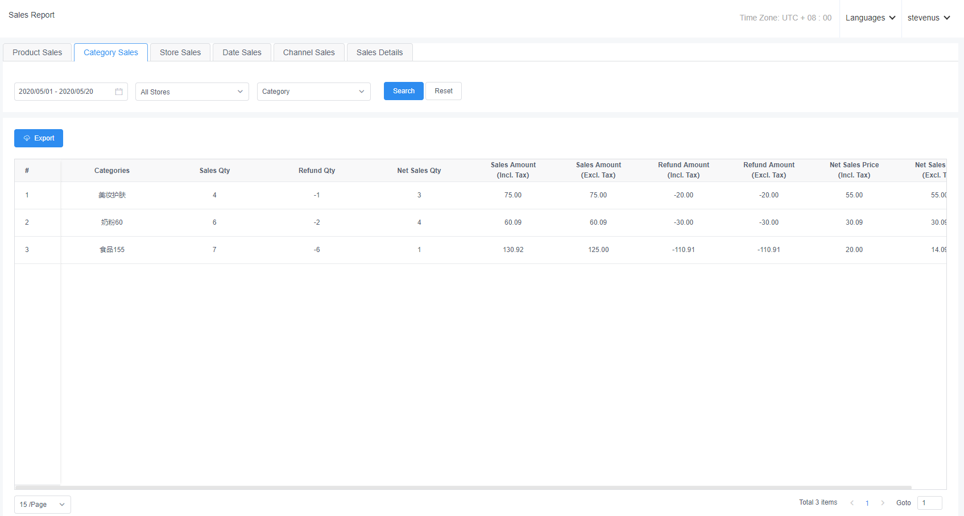Image resolution: width=964 pixels, height=516 pixels.
Task: Open the 15 /Page size selector
Action: point(42,505)
